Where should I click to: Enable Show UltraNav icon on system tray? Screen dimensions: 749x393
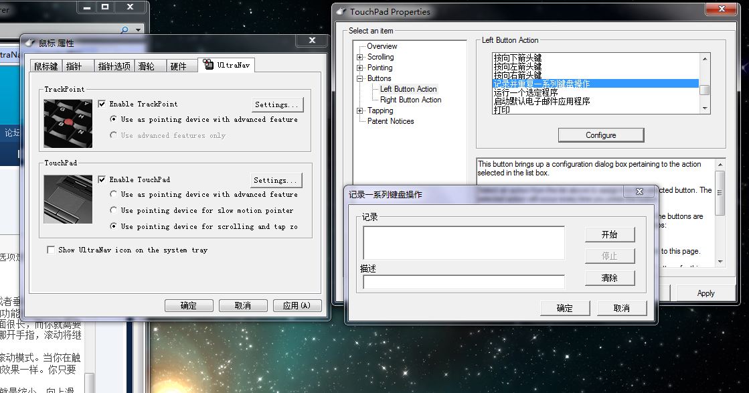[x=51, y=250]
